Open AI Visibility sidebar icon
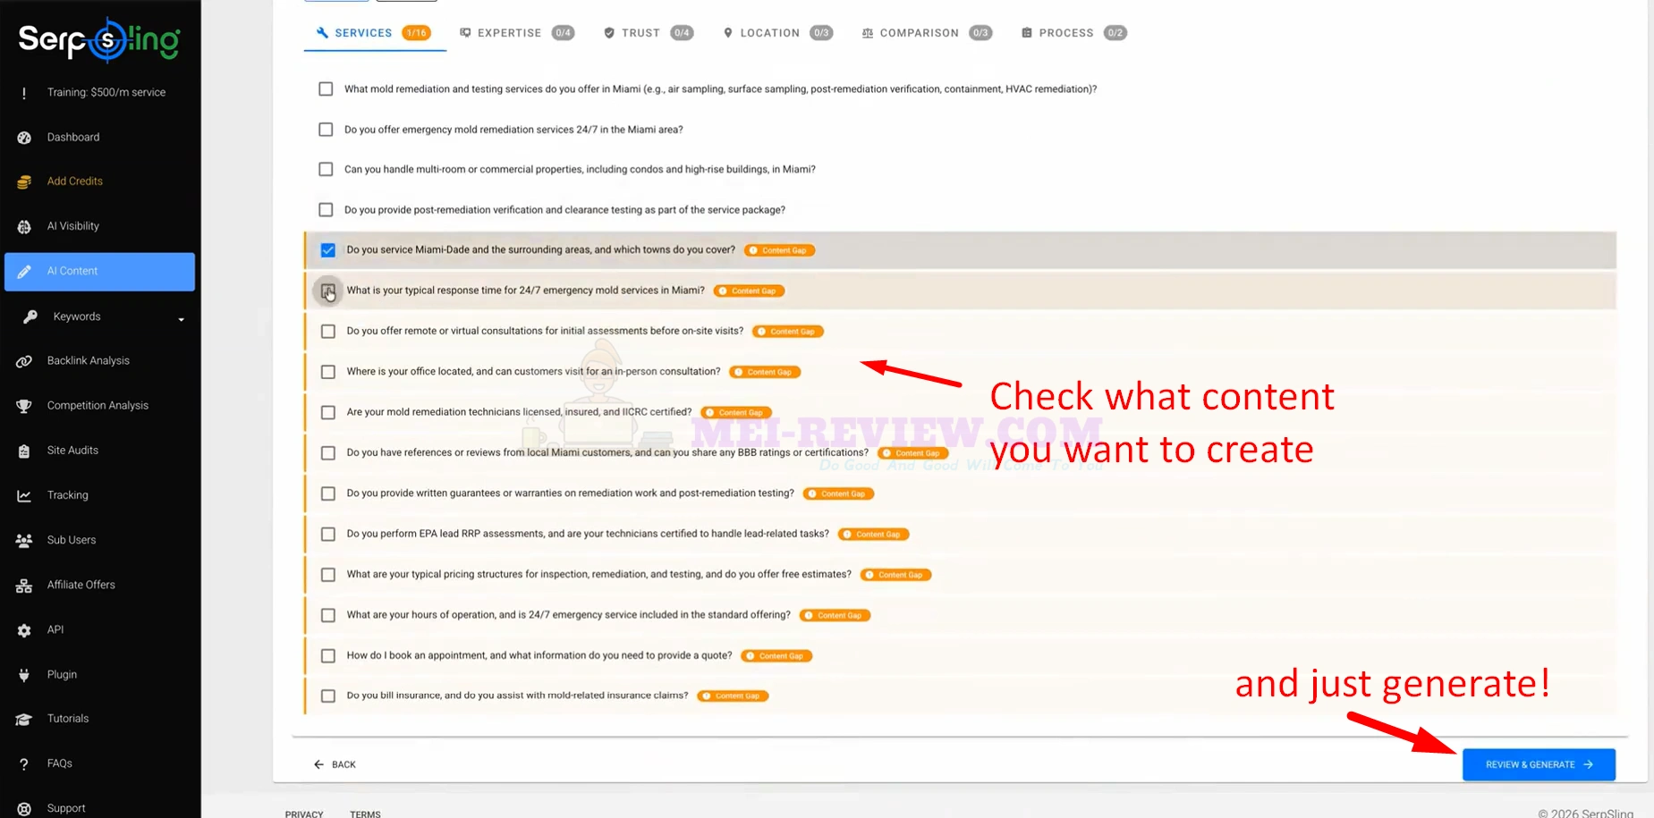The height and width of the screenshot is (818, 1654). pyautogui.click(x=24, y=227)
